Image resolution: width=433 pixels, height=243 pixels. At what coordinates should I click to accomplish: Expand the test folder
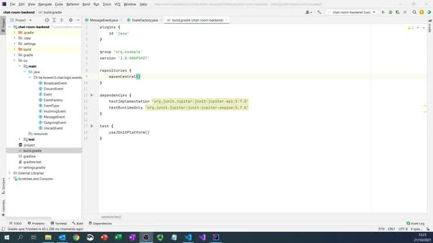coord(20,139)
